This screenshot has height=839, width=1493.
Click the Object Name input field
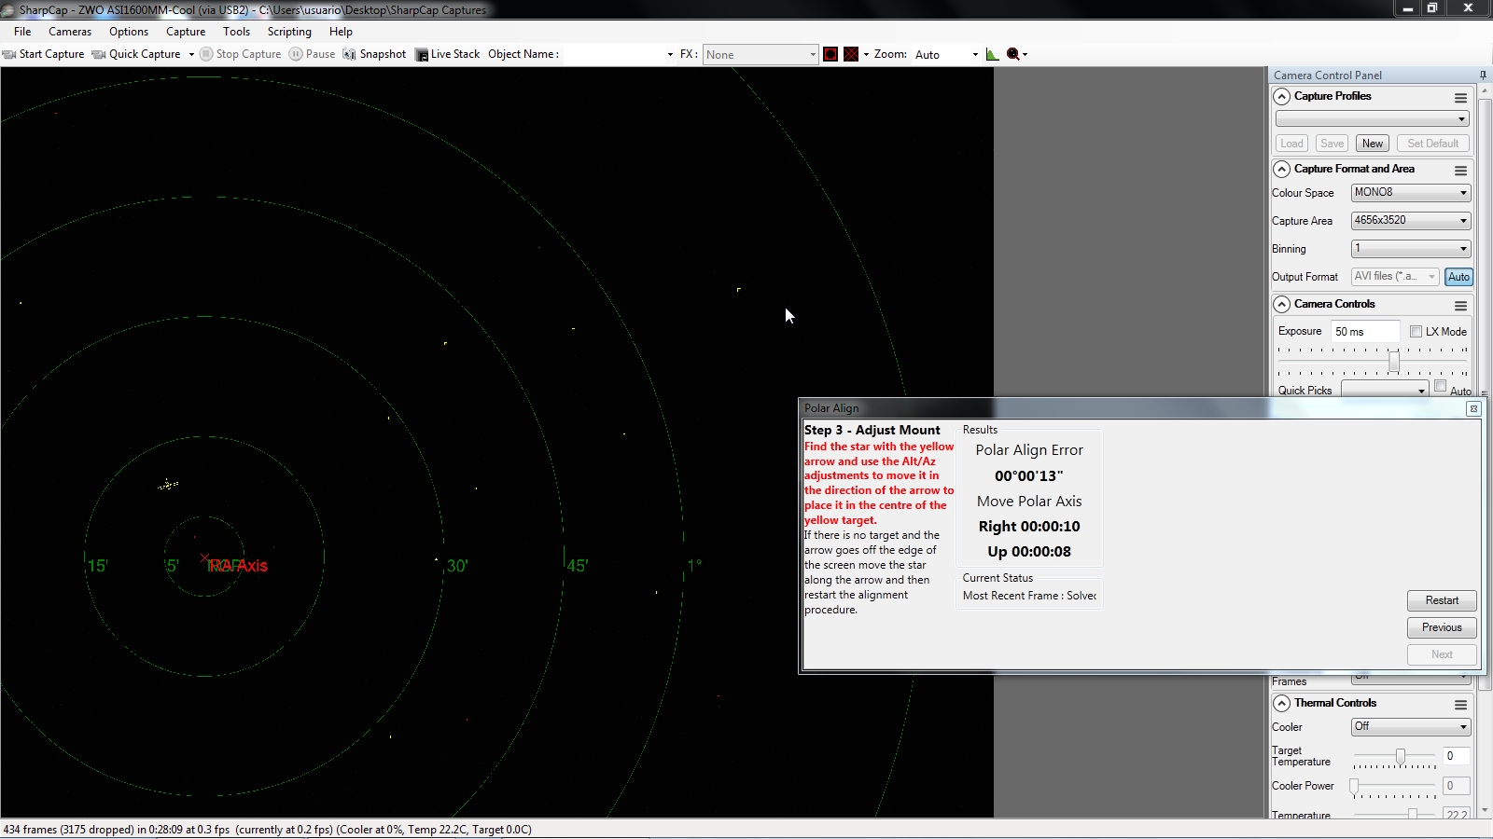tap(614, 54)
